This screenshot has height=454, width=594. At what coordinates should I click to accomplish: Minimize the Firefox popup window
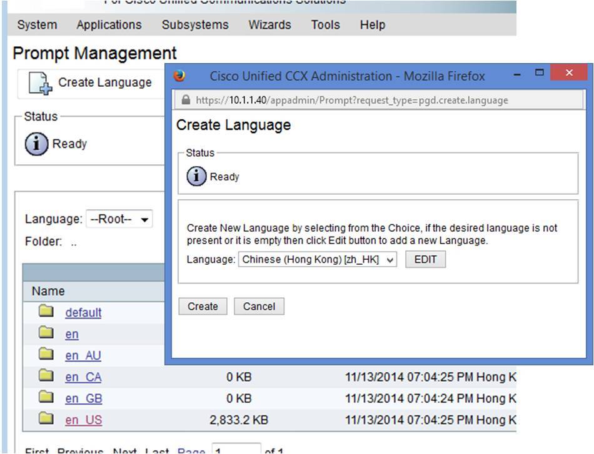[x=516, y=74]
